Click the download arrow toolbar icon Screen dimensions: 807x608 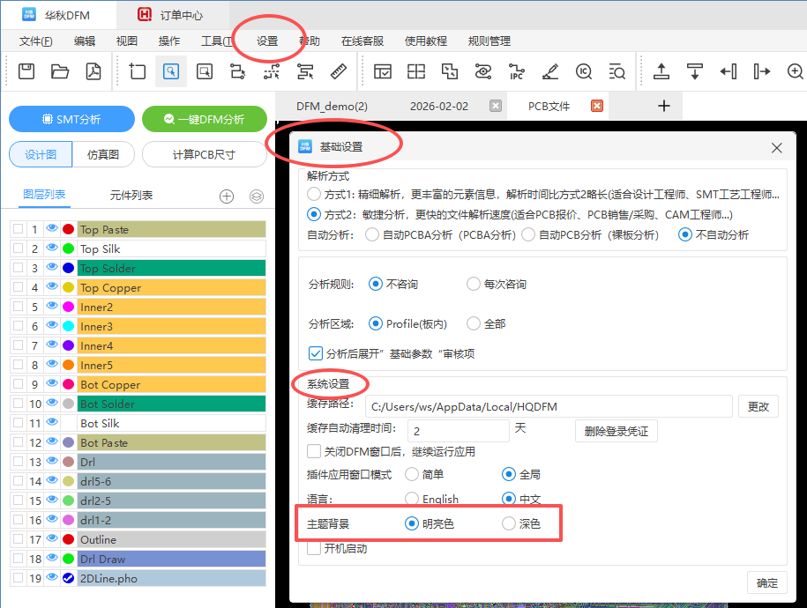695,71
